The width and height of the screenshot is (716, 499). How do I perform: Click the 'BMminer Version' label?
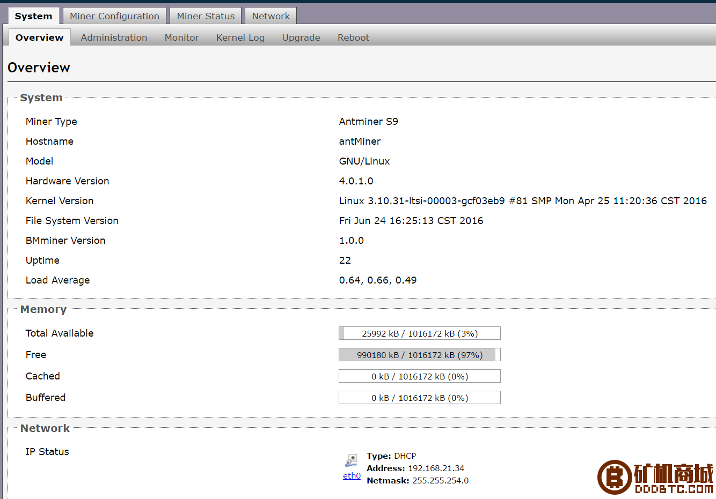[x=65, y=241]
